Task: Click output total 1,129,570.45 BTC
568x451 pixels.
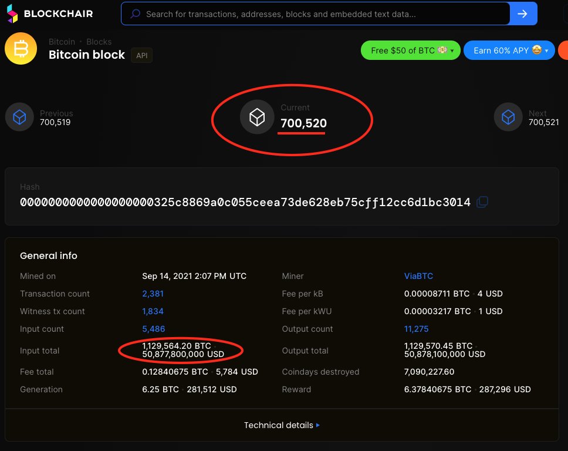Action: 438,346
